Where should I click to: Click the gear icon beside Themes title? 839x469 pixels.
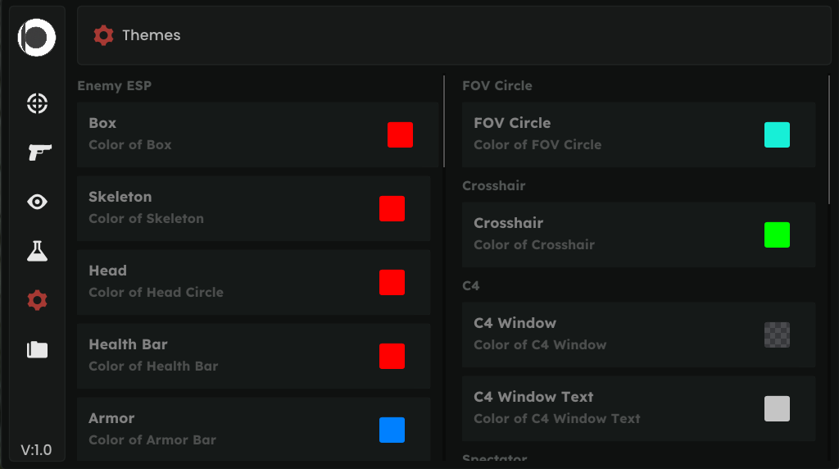click(103, 35)
